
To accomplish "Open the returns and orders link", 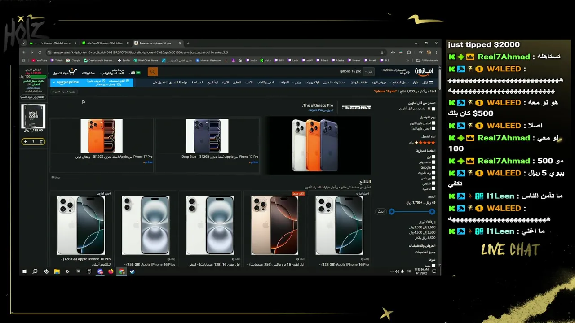I will [x=88, y=73].
